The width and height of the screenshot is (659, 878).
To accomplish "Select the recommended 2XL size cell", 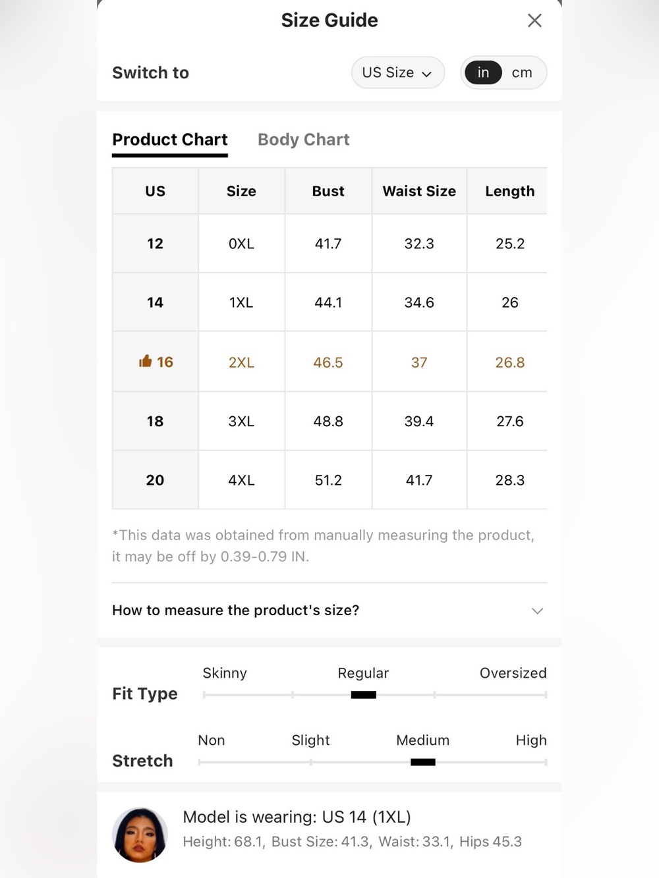I will [x=241, y=362].
